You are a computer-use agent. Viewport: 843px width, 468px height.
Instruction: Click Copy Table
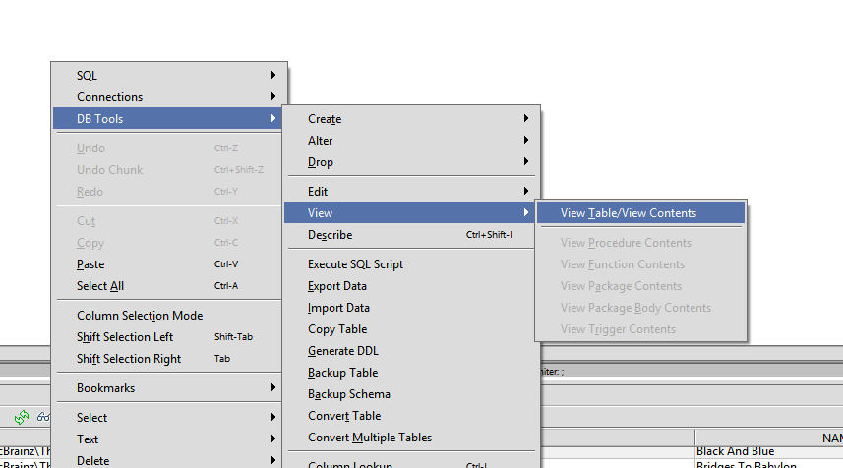(x=336, y=329)
